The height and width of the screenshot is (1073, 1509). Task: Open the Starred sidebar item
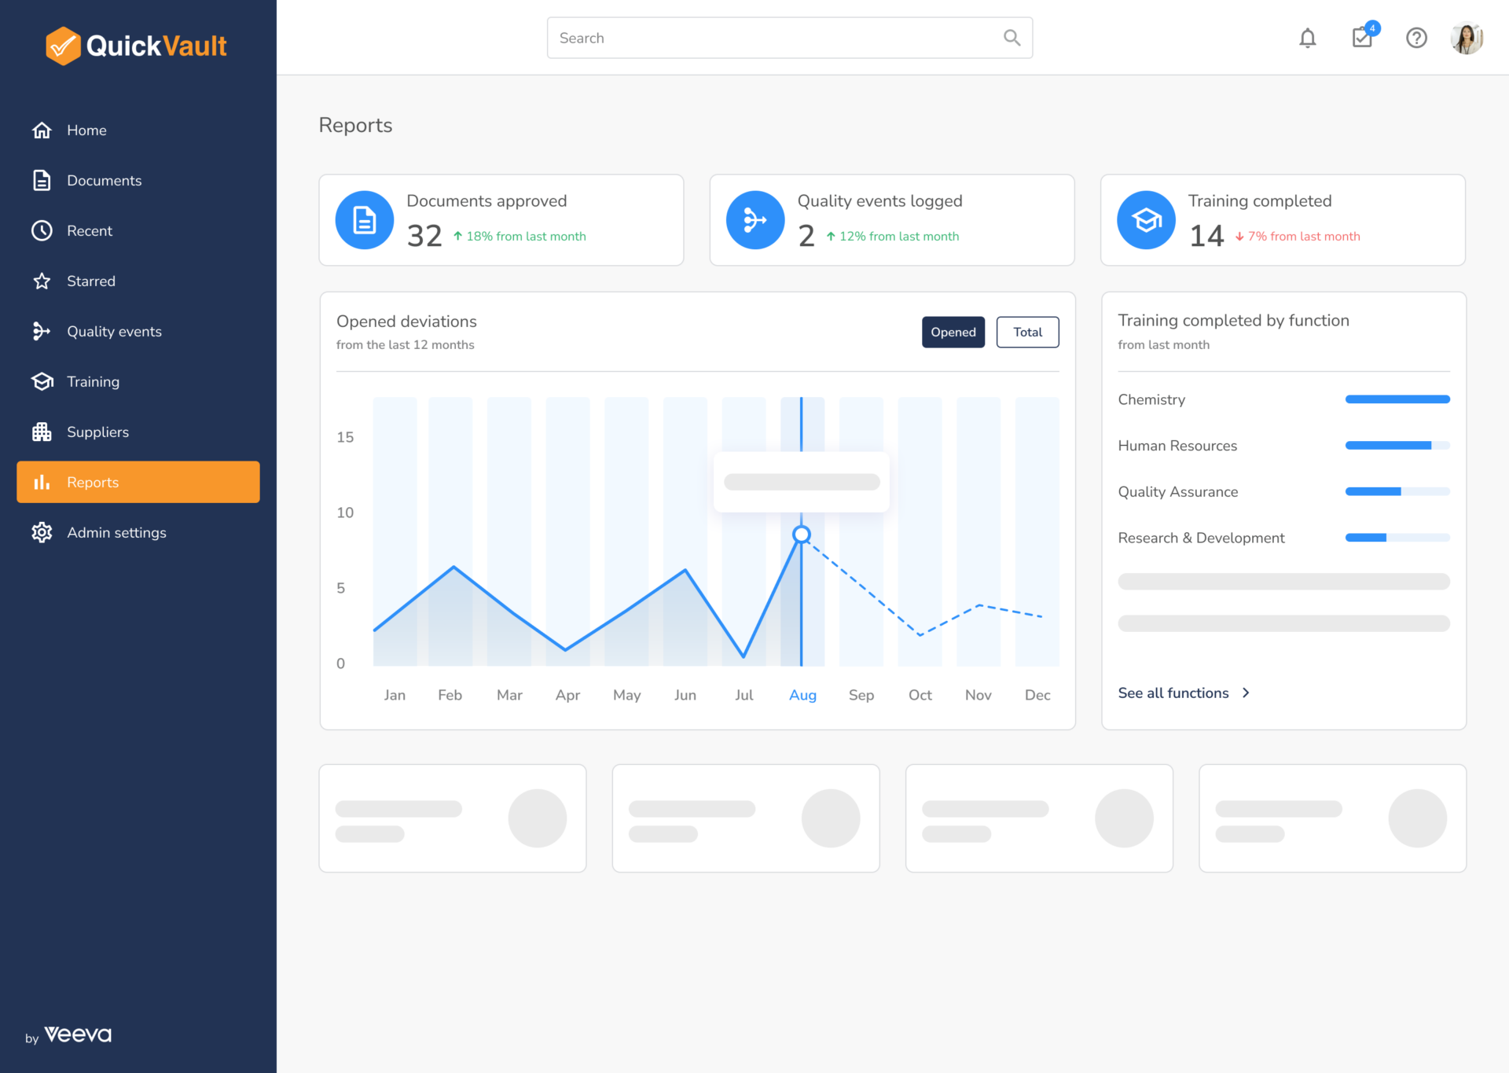pyautogui.click(x=90, y=281)
